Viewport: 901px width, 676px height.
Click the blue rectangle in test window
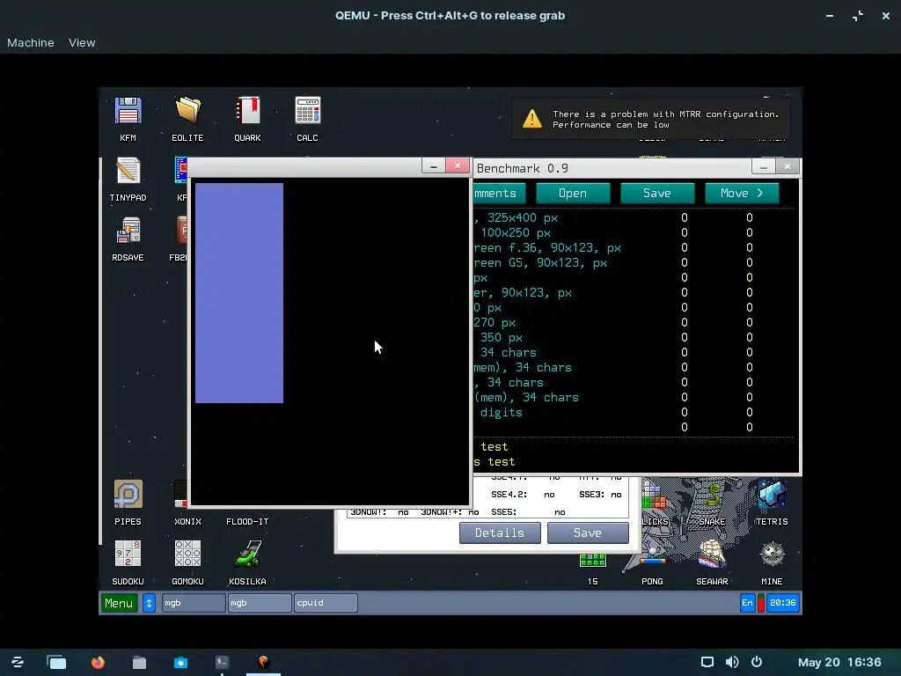[239, 293]
